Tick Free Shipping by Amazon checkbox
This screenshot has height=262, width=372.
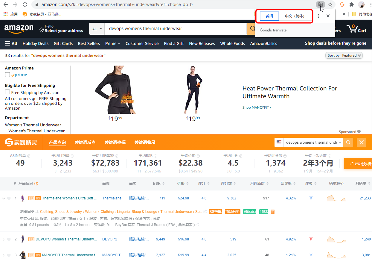click(x=7, y=92)
